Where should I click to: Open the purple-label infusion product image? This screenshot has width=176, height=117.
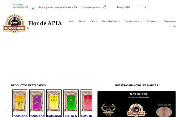coord(37,101)
